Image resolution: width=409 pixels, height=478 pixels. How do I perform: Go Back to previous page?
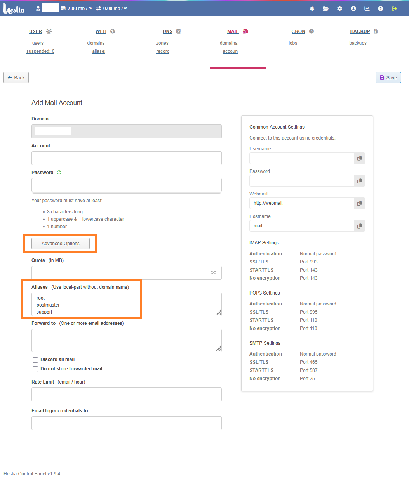tap(16, 78)
